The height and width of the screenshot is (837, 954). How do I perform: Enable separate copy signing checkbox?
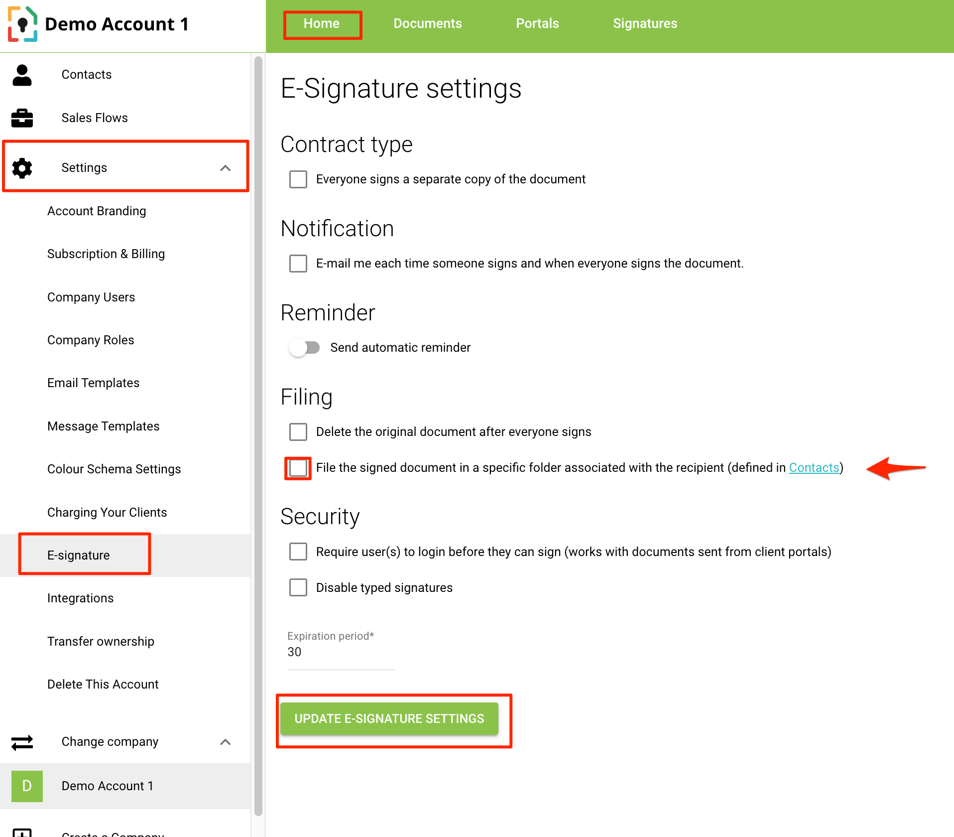(298, 179)
